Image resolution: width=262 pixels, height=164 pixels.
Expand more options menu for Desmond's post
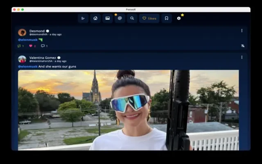tap(242, 31)
